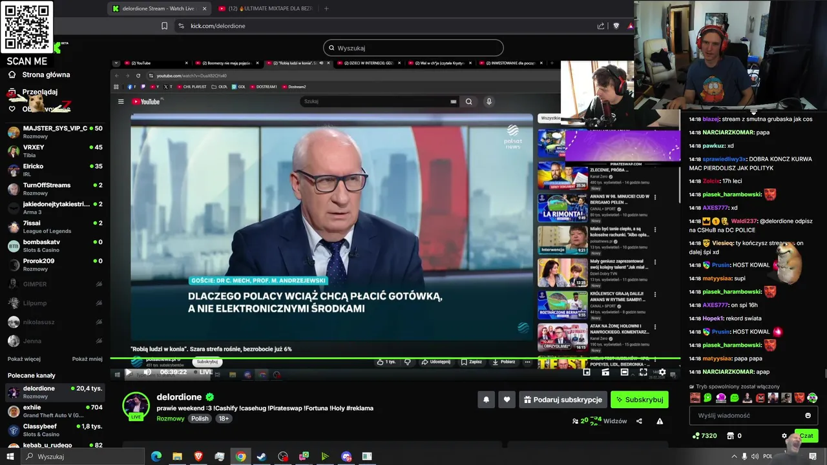Open exhile recommended channel
The width and height of the screenshot is (827, 465).
(55, 411)
